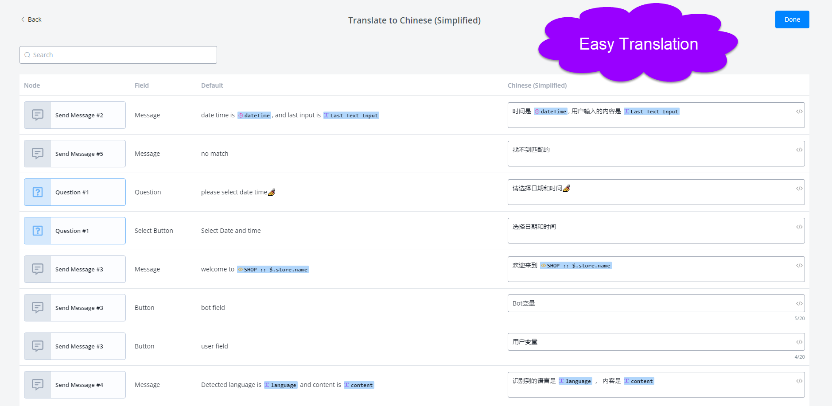
Task: Click Last Text Input chip in Default column
Action: 351,116
